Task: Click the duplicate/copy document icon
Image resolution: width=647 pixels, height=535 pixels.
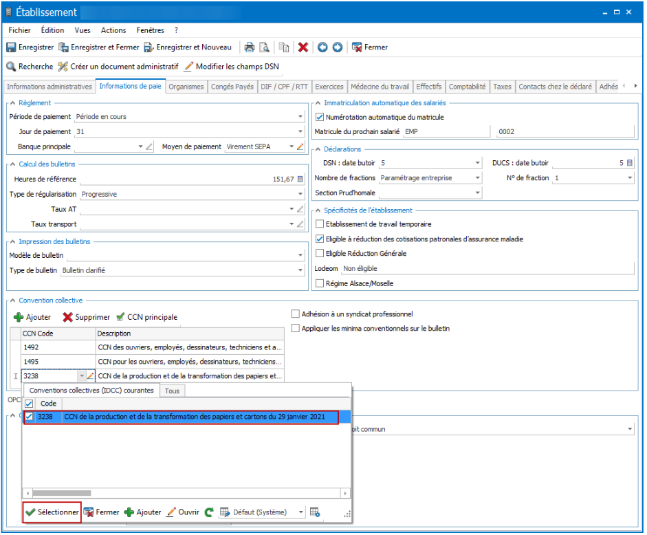Action: [x=284, y=47]
